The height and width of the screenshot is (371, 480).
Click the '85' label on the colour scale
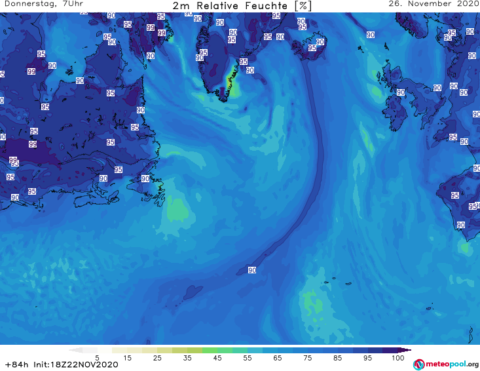tap(338, 358)
